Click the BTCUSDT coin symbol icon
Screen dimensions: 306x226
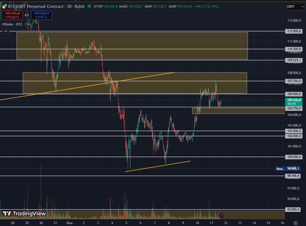(3, 6)
